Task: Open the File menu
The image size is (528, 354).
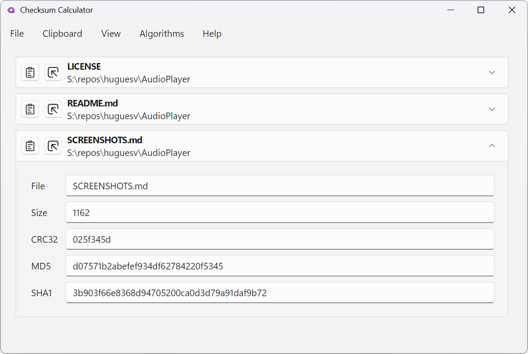Action: (x=17, y=34)
